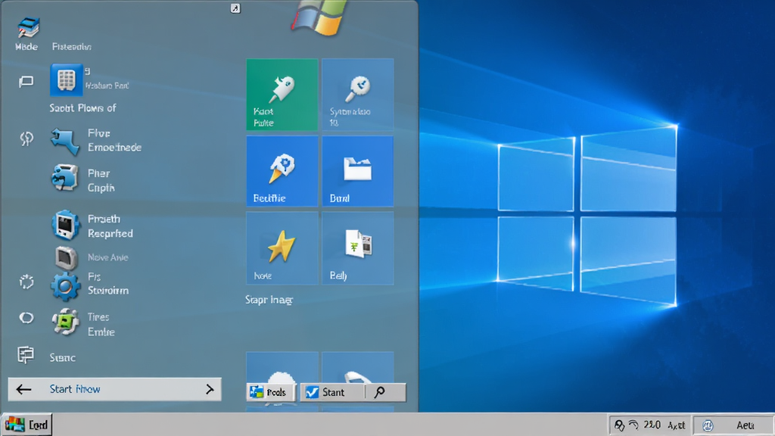Click the Aetı taskbar button
The image size is (775, 436).
(x=733, y=425)
